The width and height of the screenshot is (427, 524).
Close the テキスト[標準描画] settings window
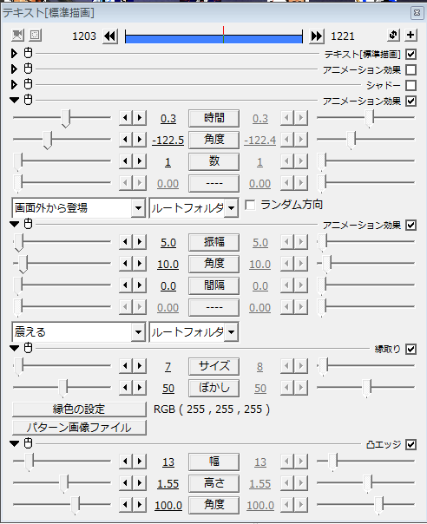(x=417, y=13)
